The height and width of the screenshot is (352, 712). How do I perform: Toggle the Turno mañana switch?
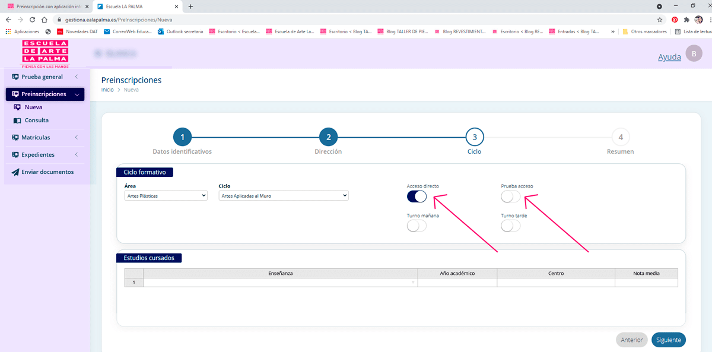417,226
